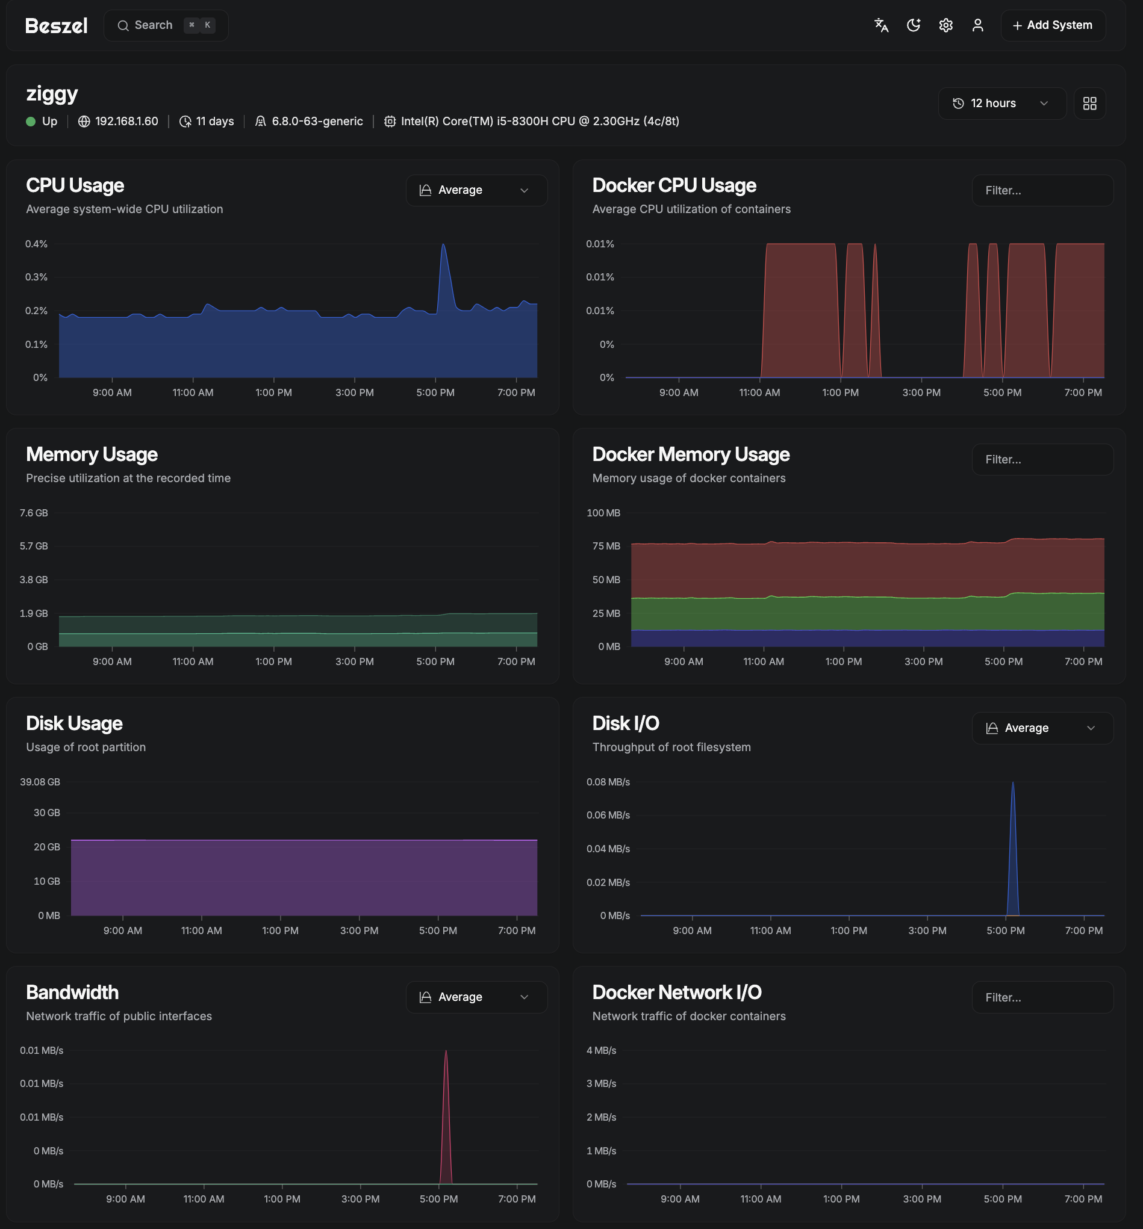Click the Docker Network I/O filter field

(1042, 997)
